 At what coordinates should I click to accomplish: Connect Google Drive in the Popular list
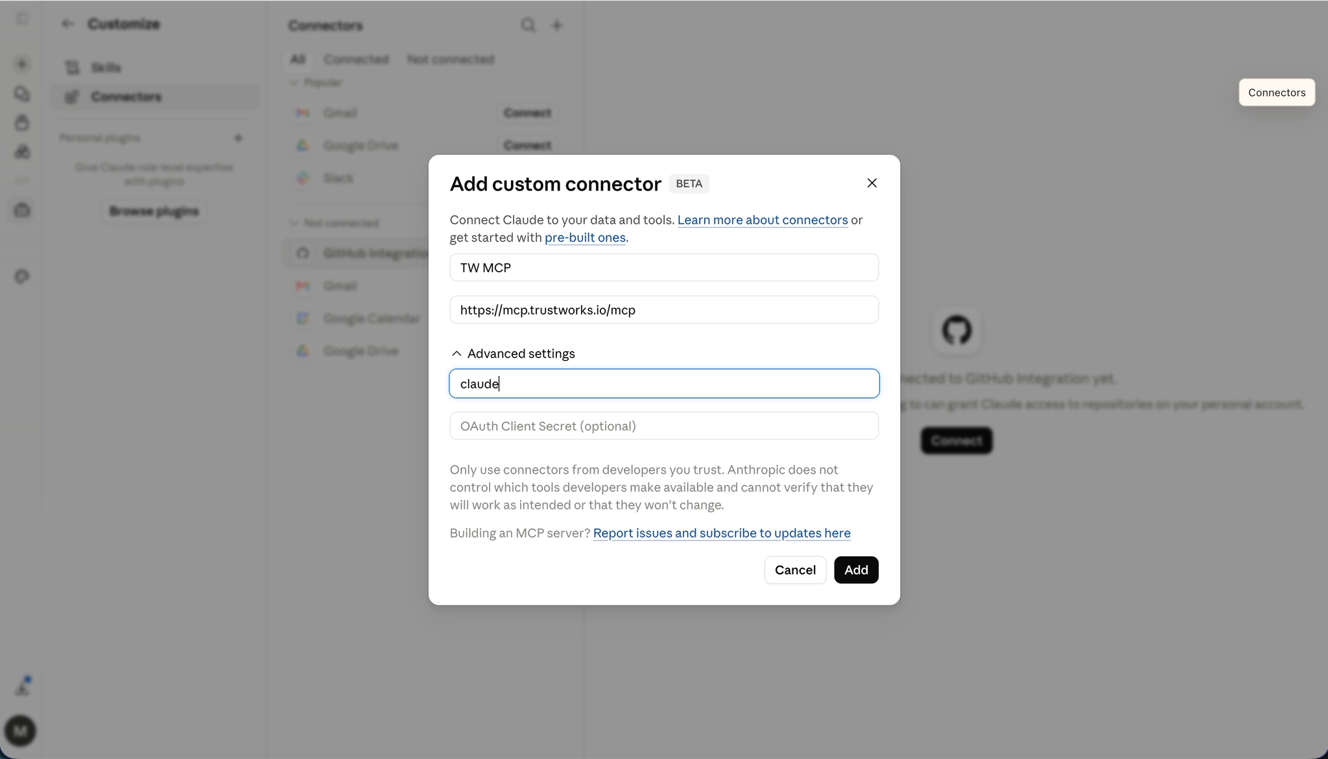click(527, 146)
